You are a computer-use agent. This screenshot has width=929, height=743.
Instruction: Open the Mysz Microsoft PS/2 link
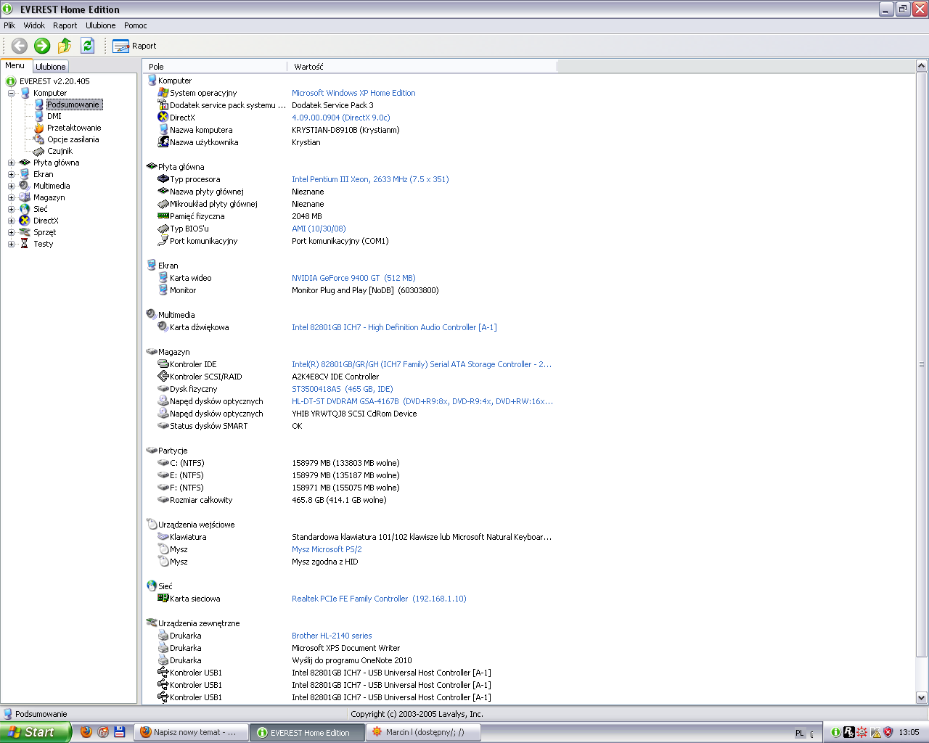(x=327, y=549)
